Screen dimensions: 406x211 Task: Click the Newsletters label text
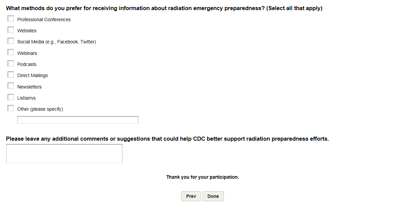29,87
